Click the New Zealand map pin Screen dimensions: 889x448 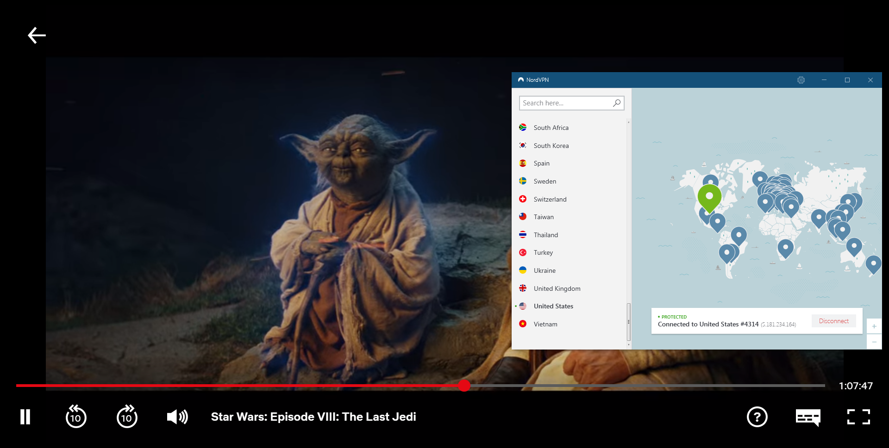tap(873, 265)
